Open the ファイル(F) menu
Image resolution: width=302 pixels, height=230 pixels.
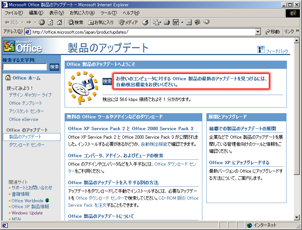tap(14, 13)
